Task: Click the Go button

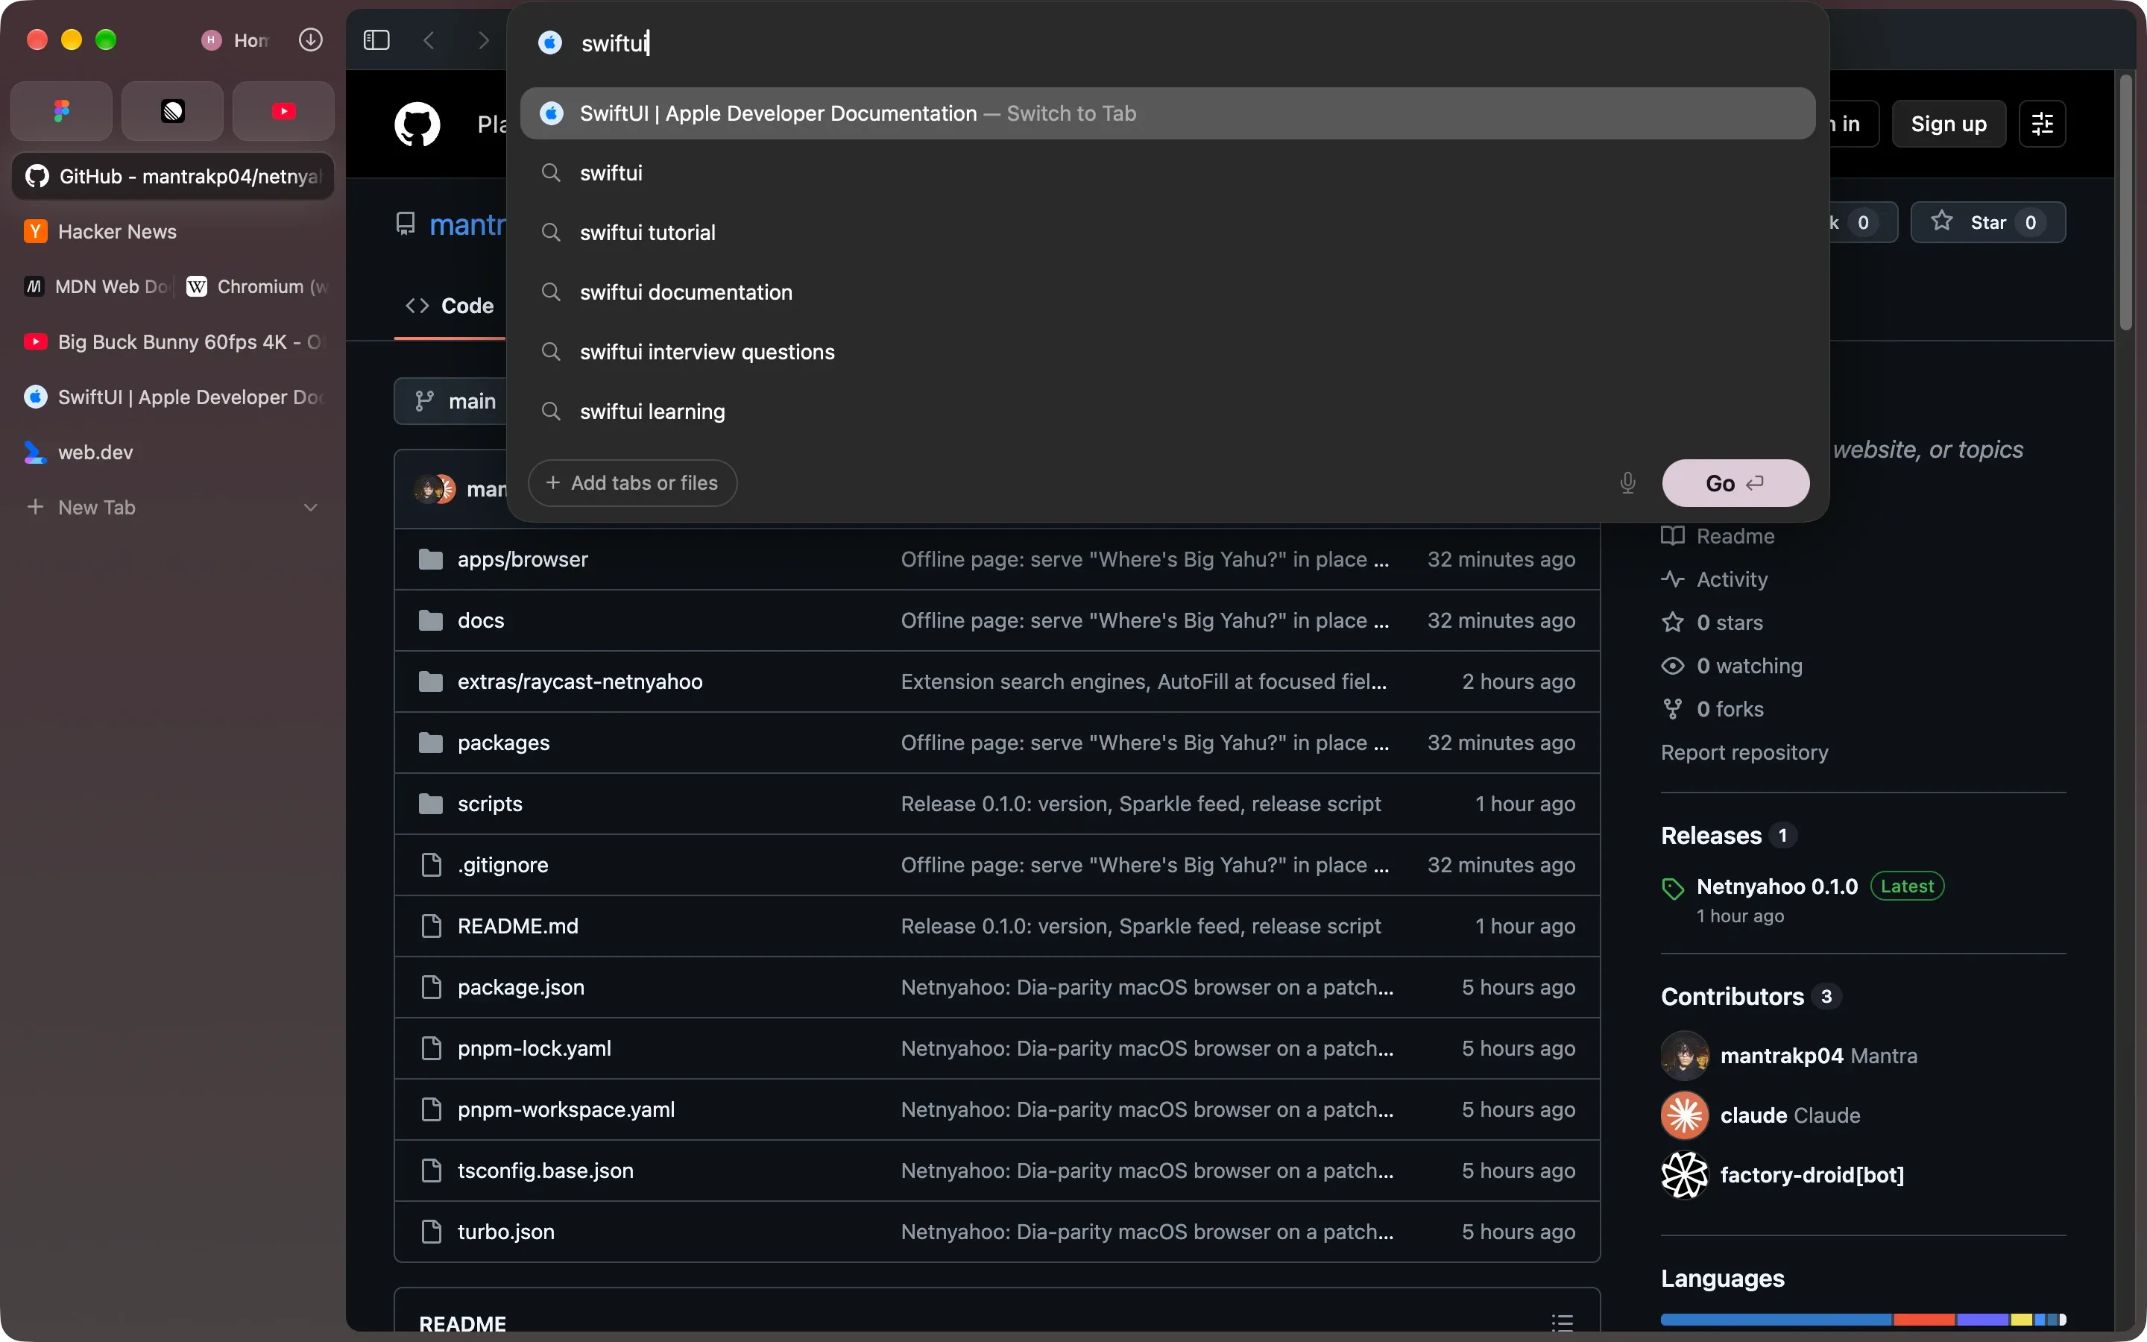Action: click(1735, 483)
